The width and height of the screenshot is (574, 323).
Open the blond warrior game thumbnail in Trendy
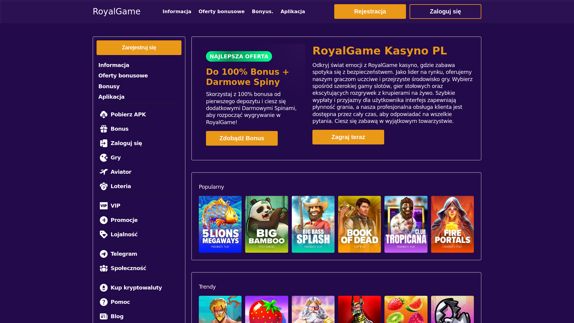coord(220,310)
